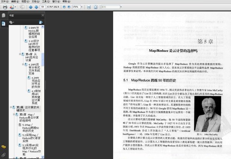Image resolution: width=231 pixels, height=159 pixels.
Task: Open the 文件 (File) menu
Action: [3, 2]
